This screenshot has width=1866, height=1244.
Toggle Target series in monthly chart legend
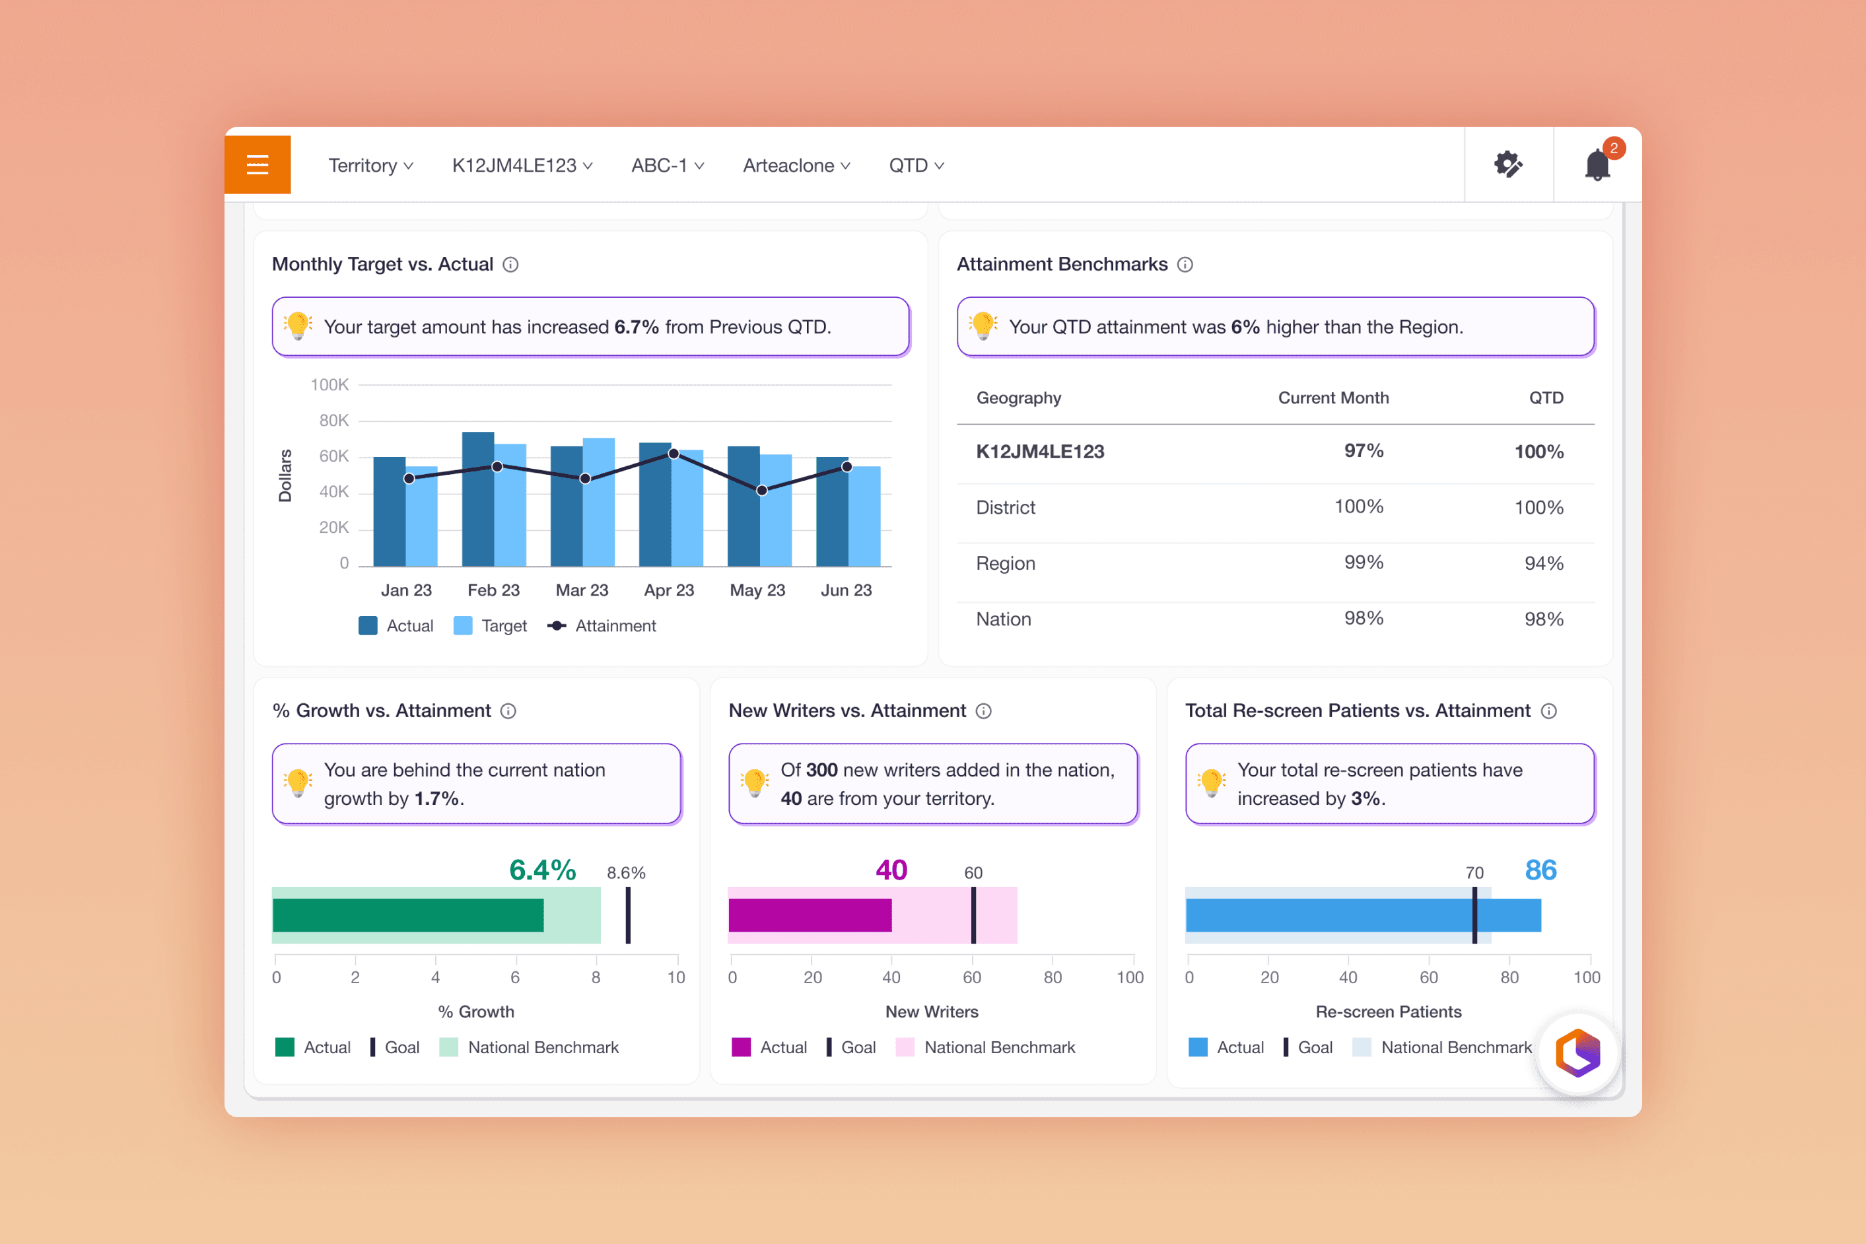pyautogui.click(x=489, y=626)
